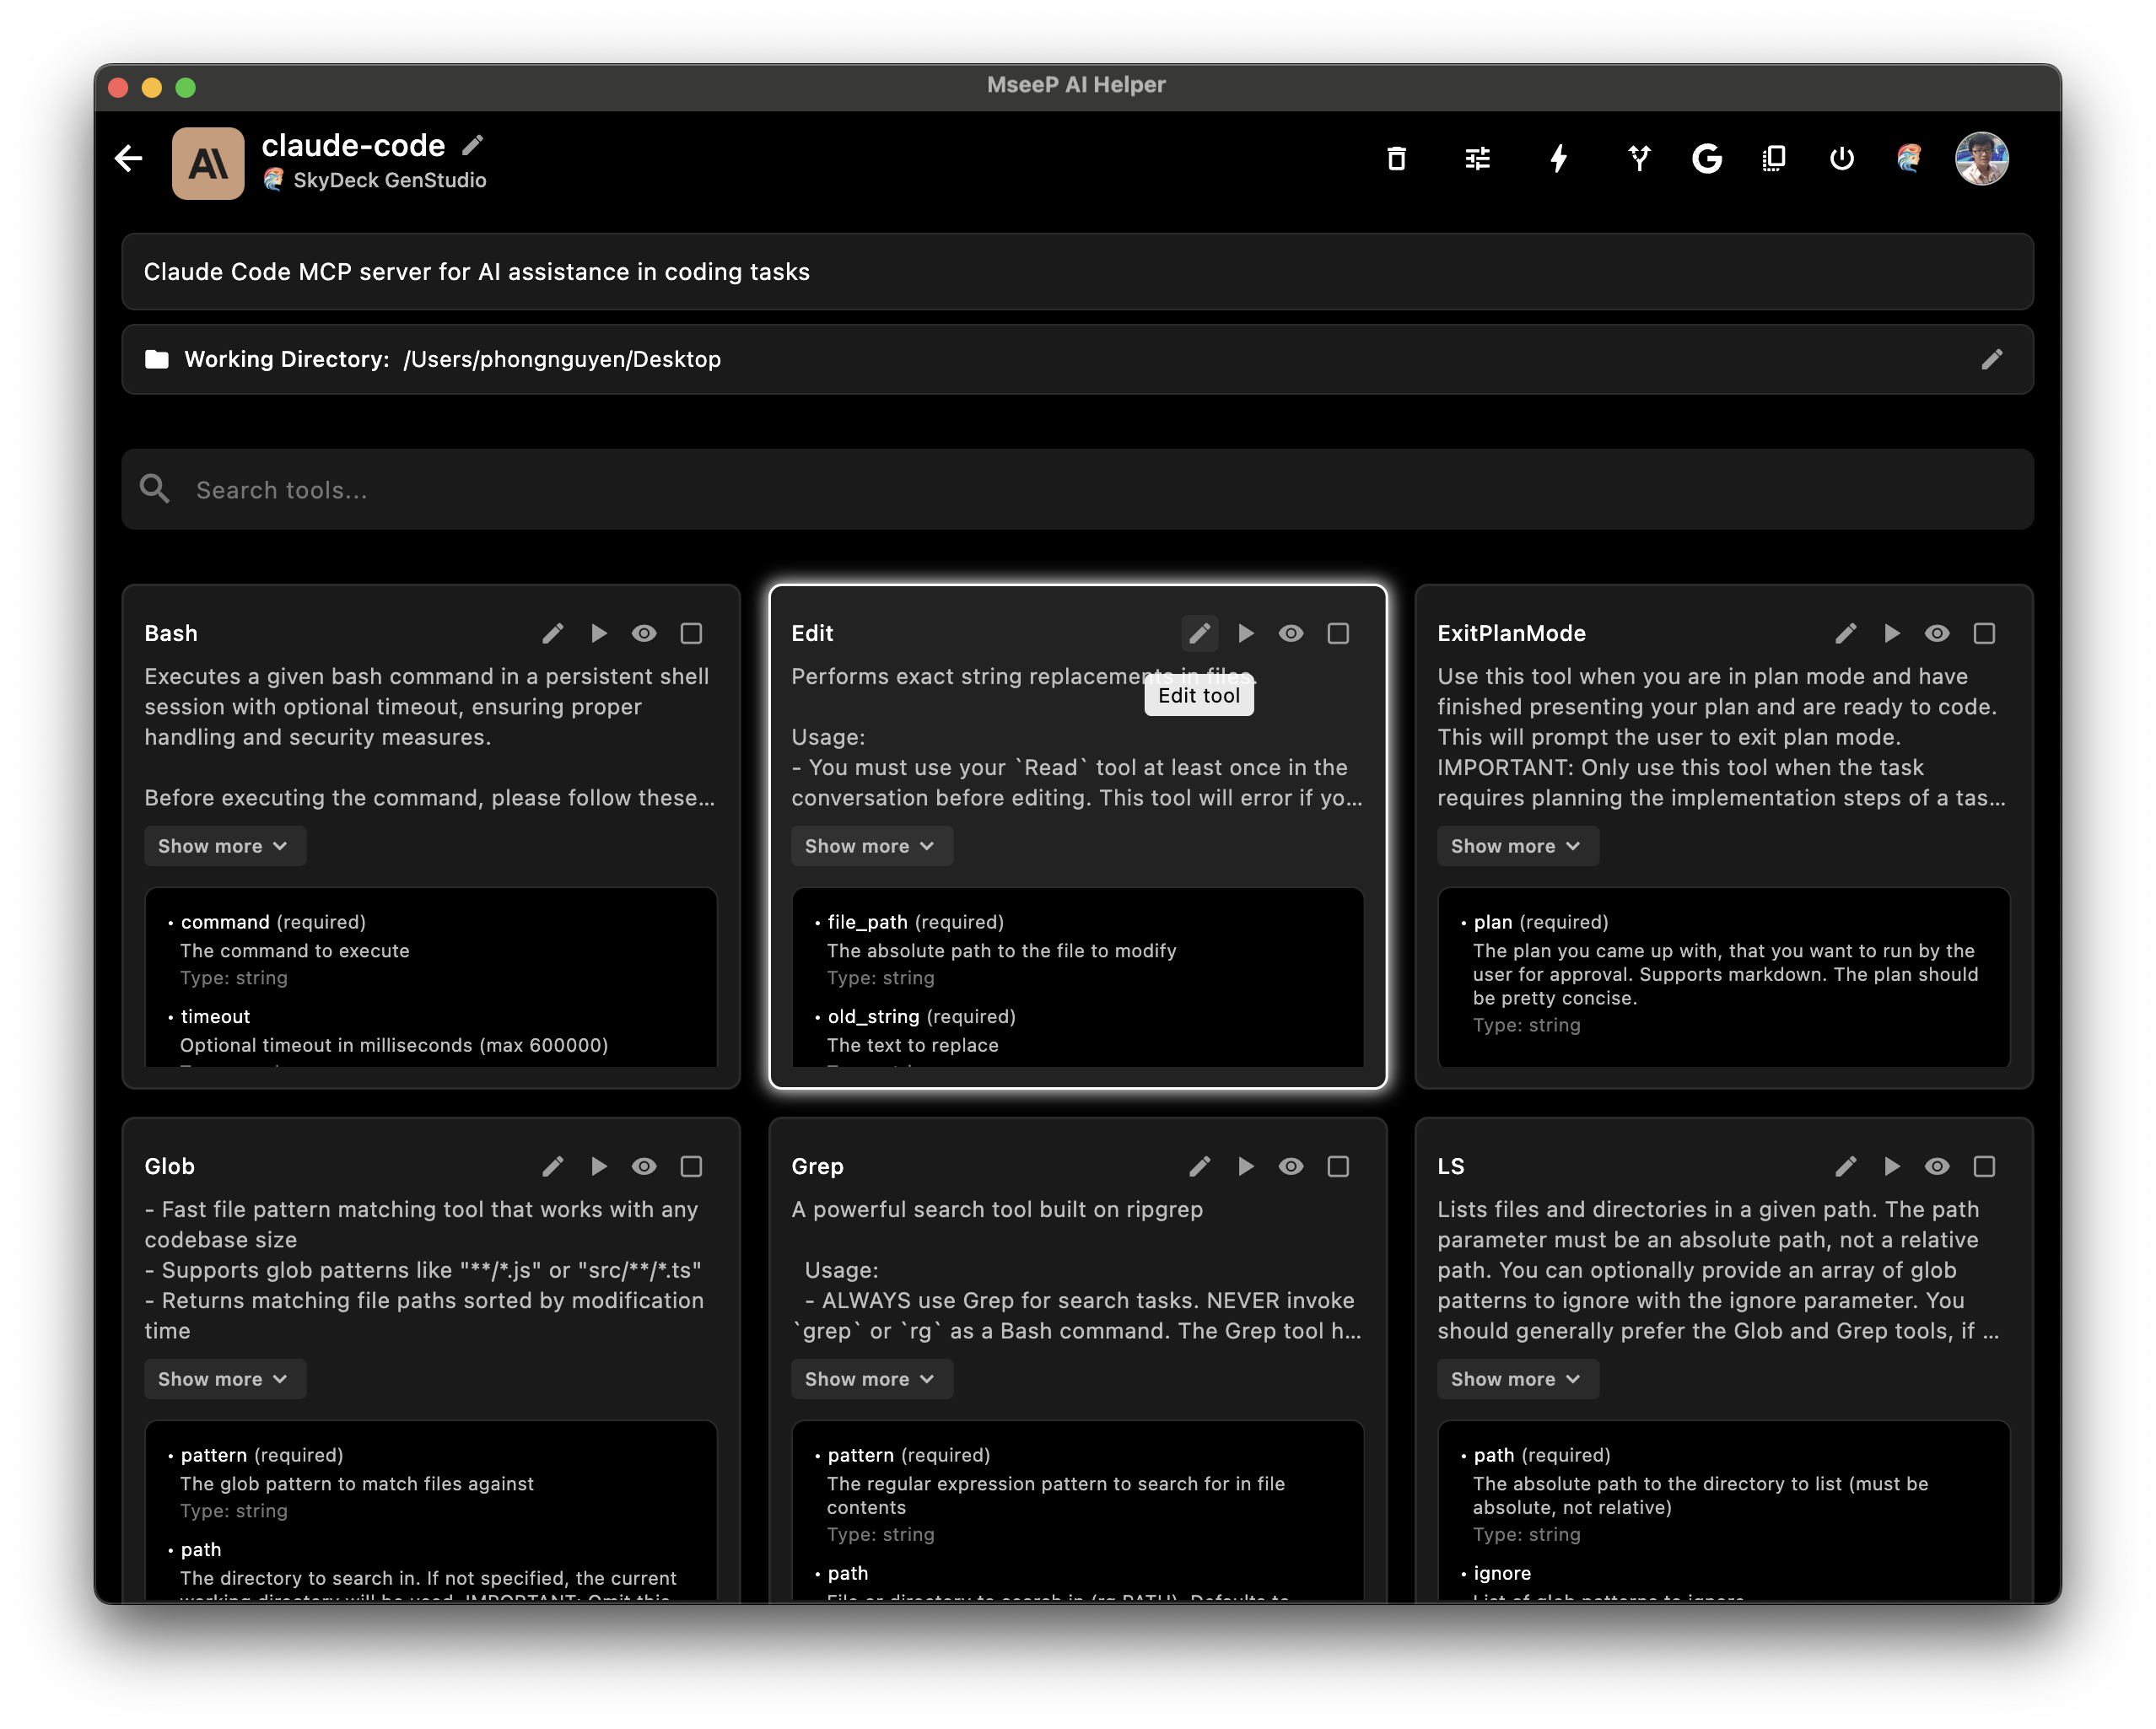The width and height of the screenshot is (2156, 1729).
Task: Click the Google G icon
Action: click(1706, 158)
